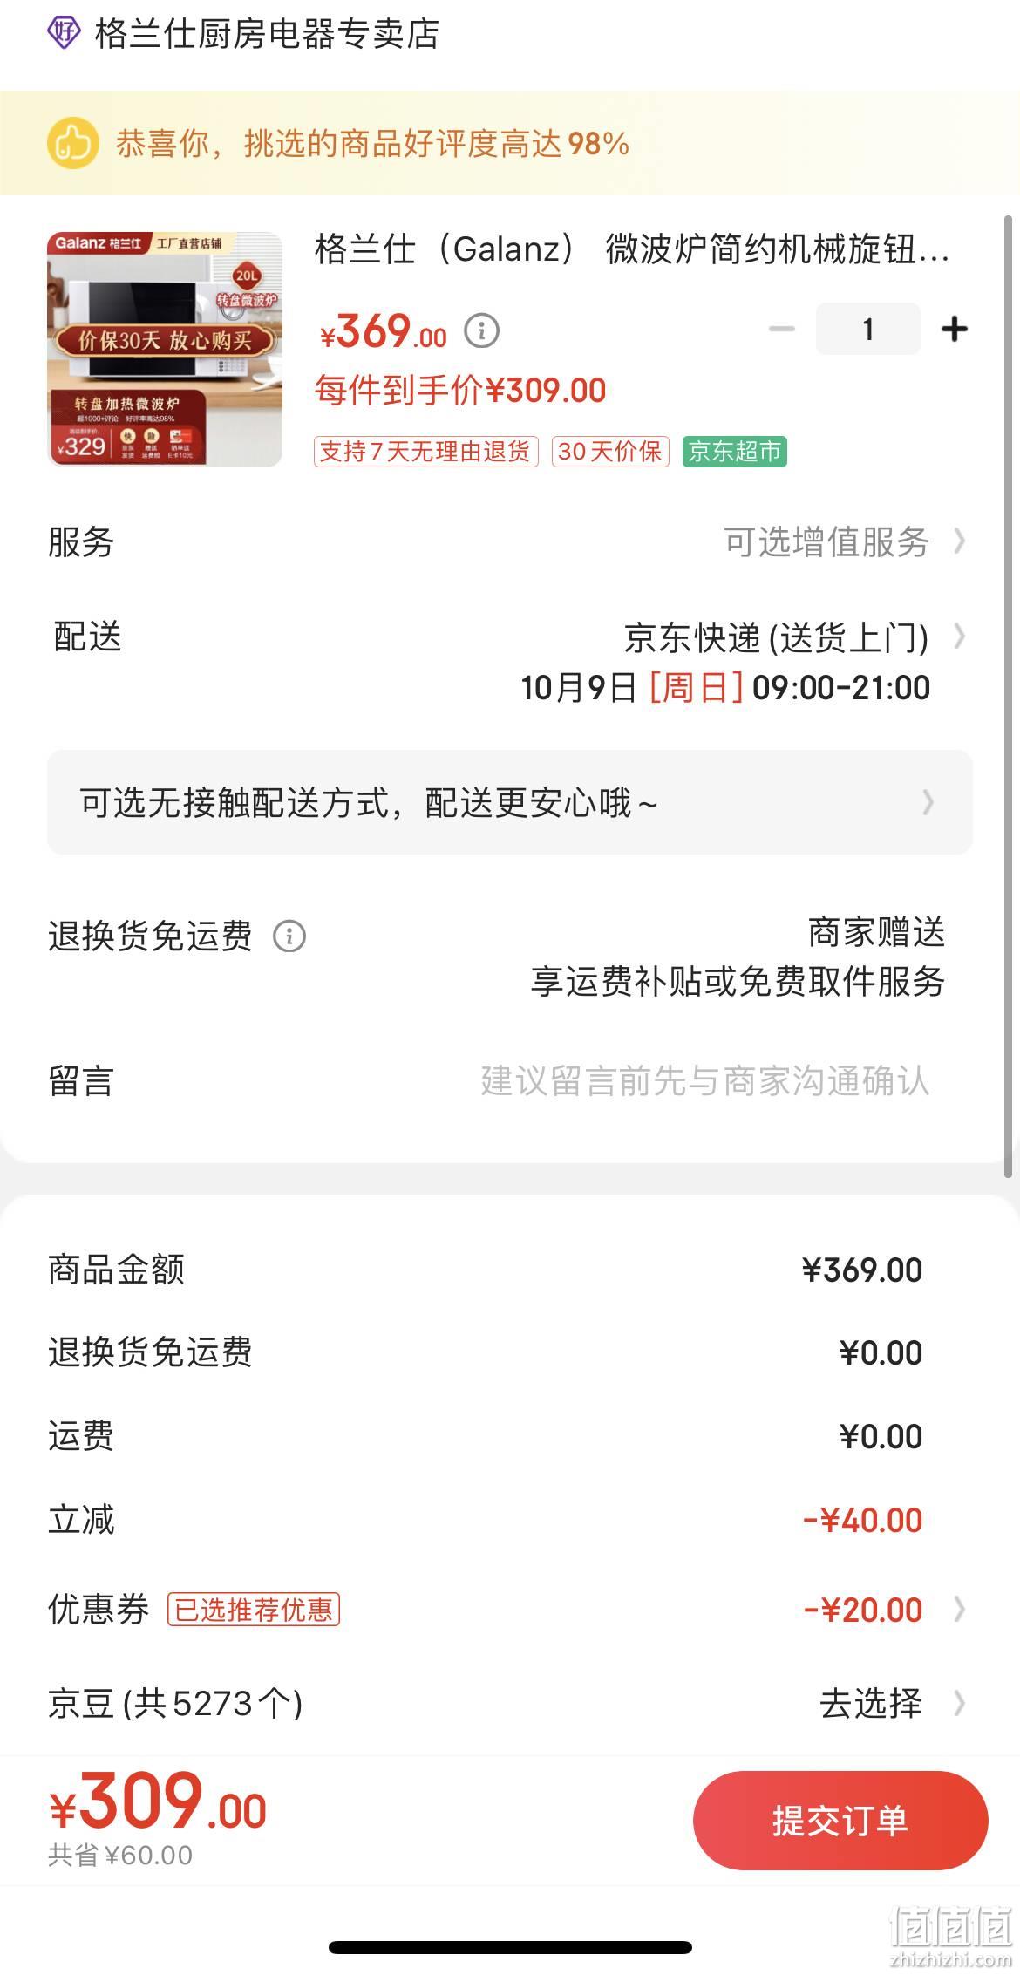The image size is (1020, 1975).
Task: Expand 京东快递 delivery options chevron
Action: [960, 637]
